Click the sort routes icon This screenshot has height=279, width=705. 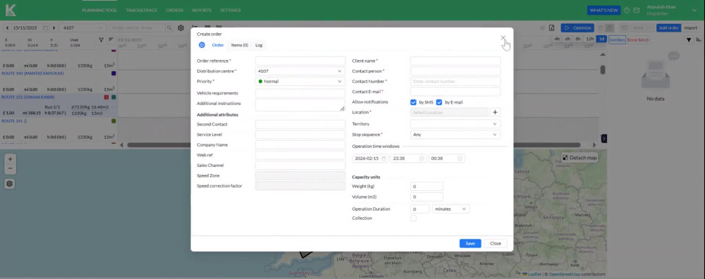pyautogui.click(x=111, y=39)
